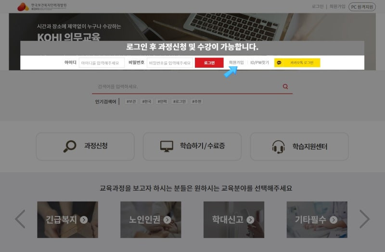Viewport: 385px width, 252px height.
Task: Open the ID/PW찾기 link
Action: point(259,62)
